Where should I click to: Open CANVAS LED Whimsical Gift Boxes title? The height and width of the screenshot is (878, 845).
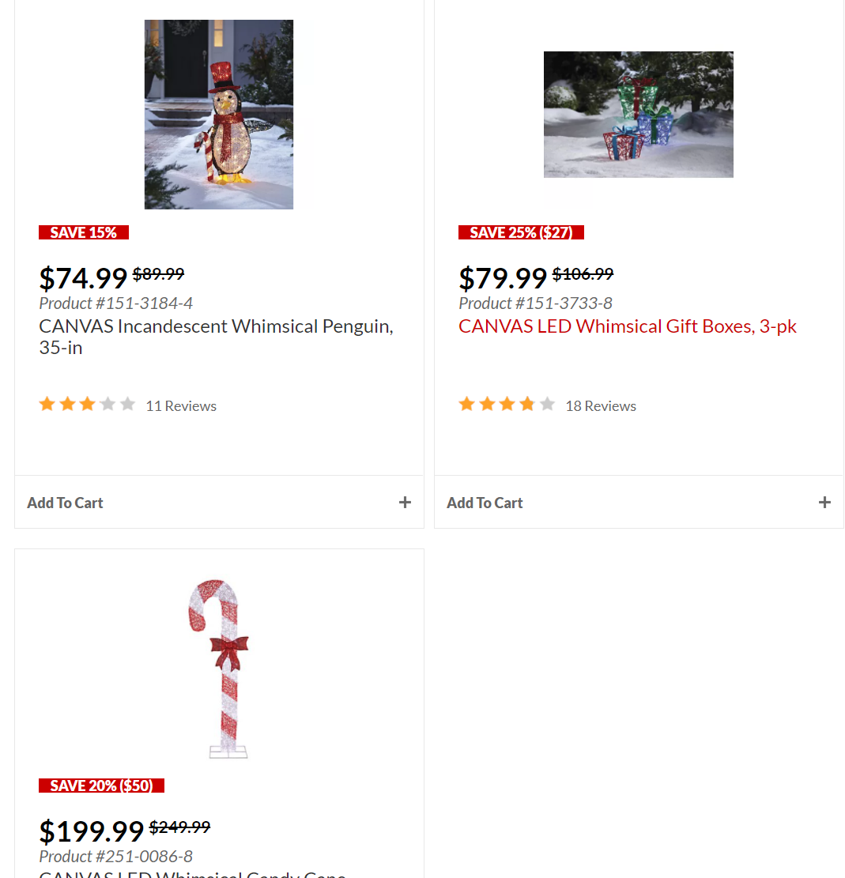click(x=627, y=326)
